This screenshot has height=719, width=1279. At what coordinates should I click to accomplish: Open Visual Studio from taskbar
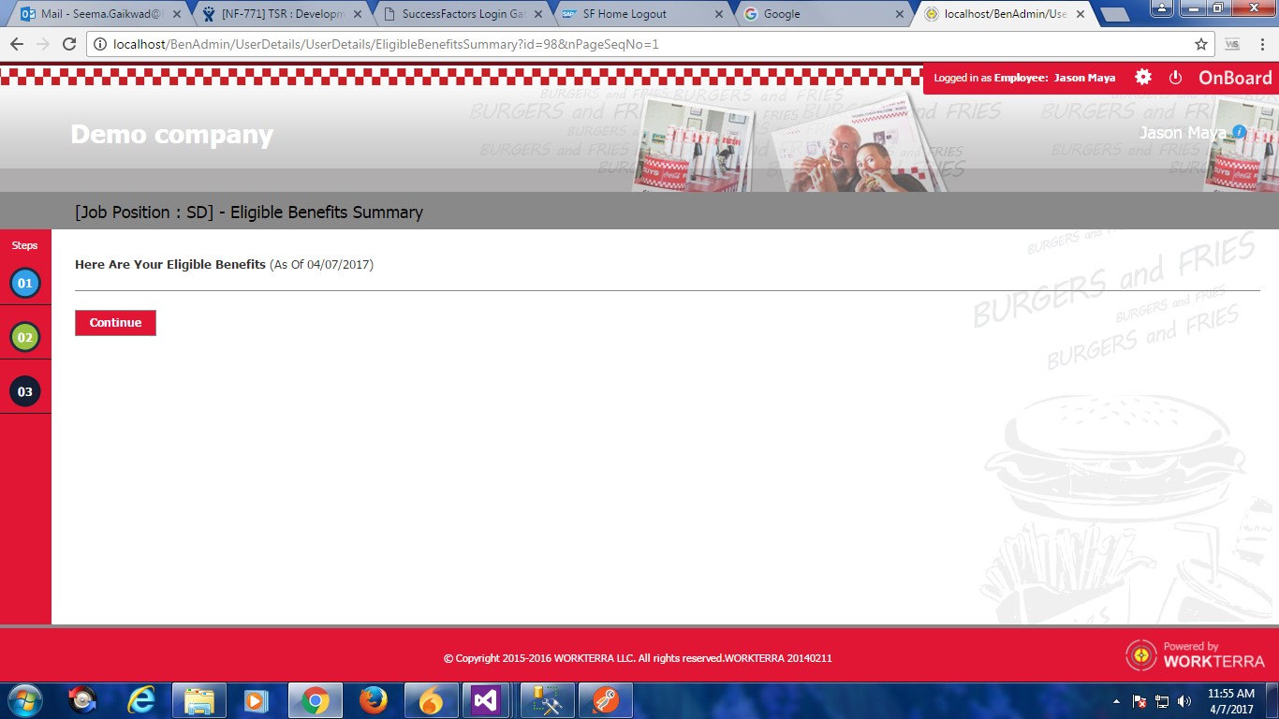pyautogui.click(x=485, y=700)
